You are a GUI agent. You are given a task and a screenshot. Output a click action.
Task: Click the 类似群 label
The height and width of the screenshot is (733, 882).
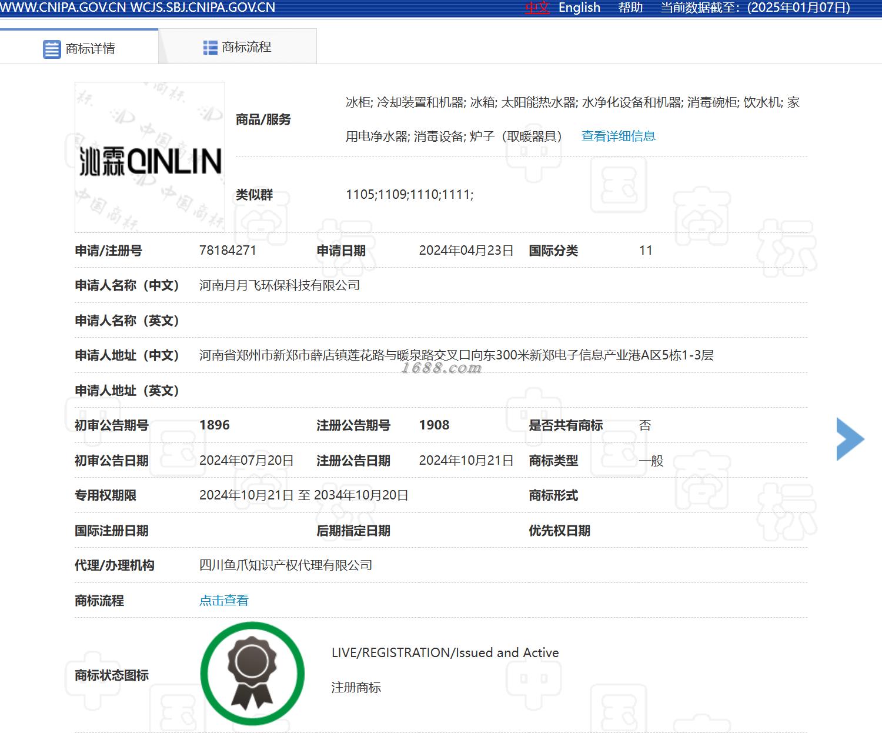[254, 195]
